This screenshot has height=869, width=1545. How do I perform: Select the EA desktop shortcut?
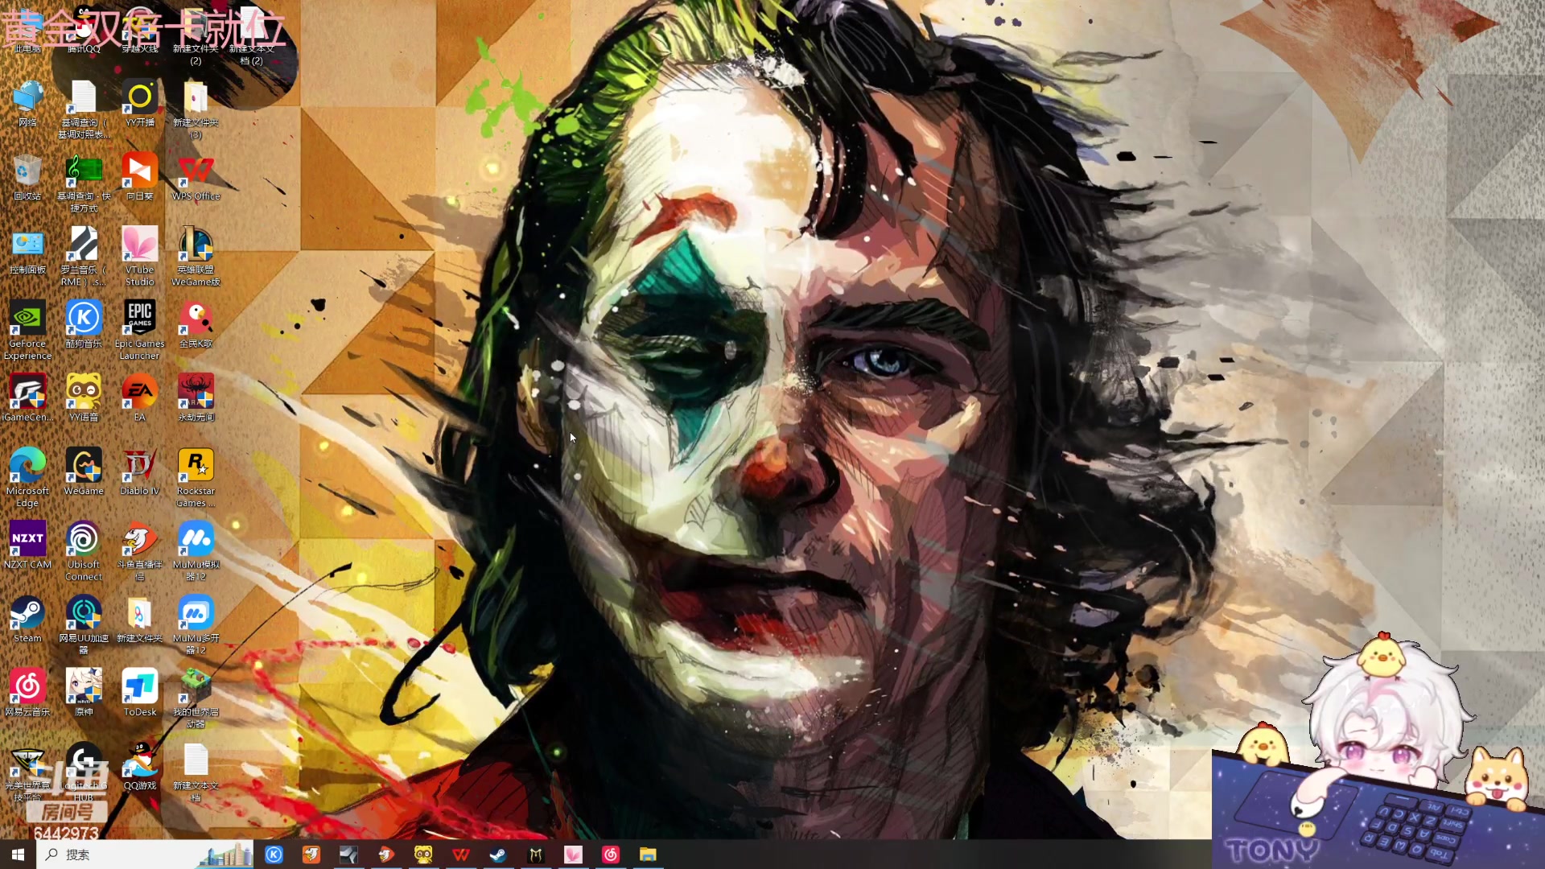coord(140,398)
